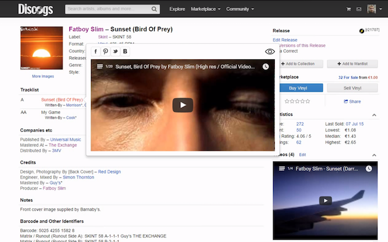This screenshot has height=242, width=388.
Task: Click the Last Sold 07 Jul 15 link
Action: [x=355, y=124]
